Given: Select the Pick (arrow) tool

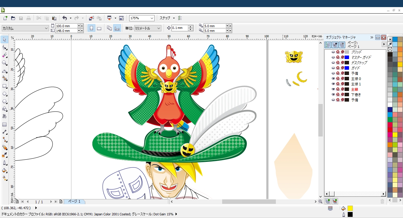Looking at the screenshot, I should coord(4,40).
